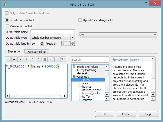
Task: Increase the Precision value
Action: (73, 42)
